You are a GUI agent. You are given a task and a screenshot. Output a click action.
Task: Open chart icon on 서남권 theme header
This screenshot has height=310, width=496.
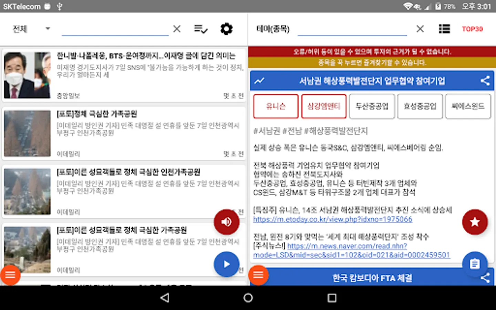pos(259,81)
